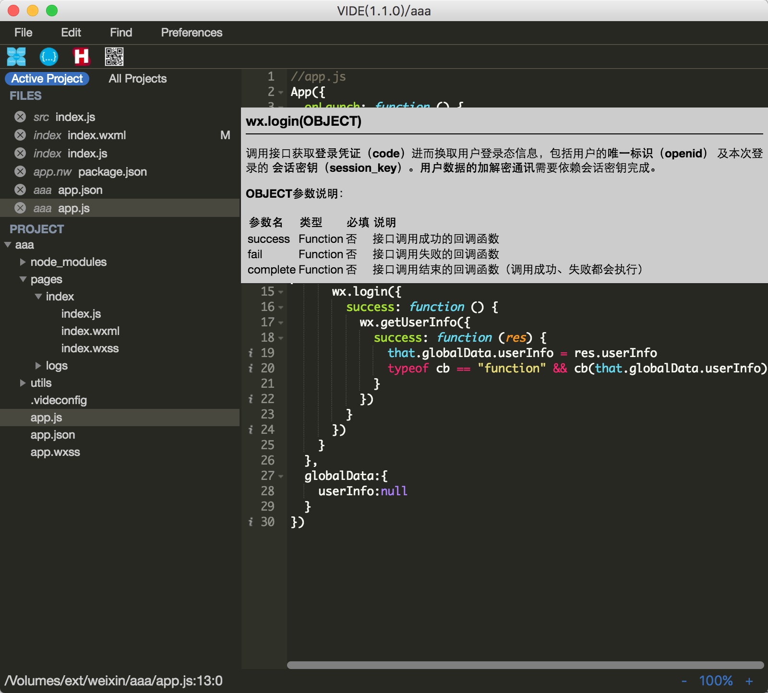Close the aaa app.json open file
The image size is (768, 693).
[x=20, y=190]
